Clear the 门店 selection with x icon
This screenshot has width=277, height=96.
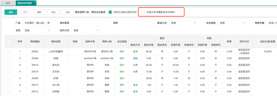[48, 23]
